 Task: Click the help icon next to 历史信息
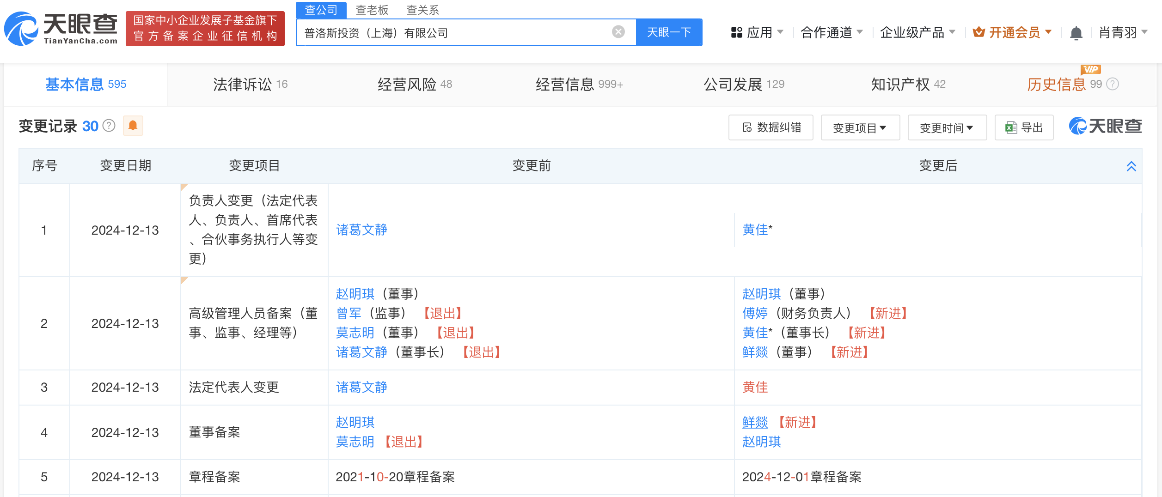(1113, 84)
